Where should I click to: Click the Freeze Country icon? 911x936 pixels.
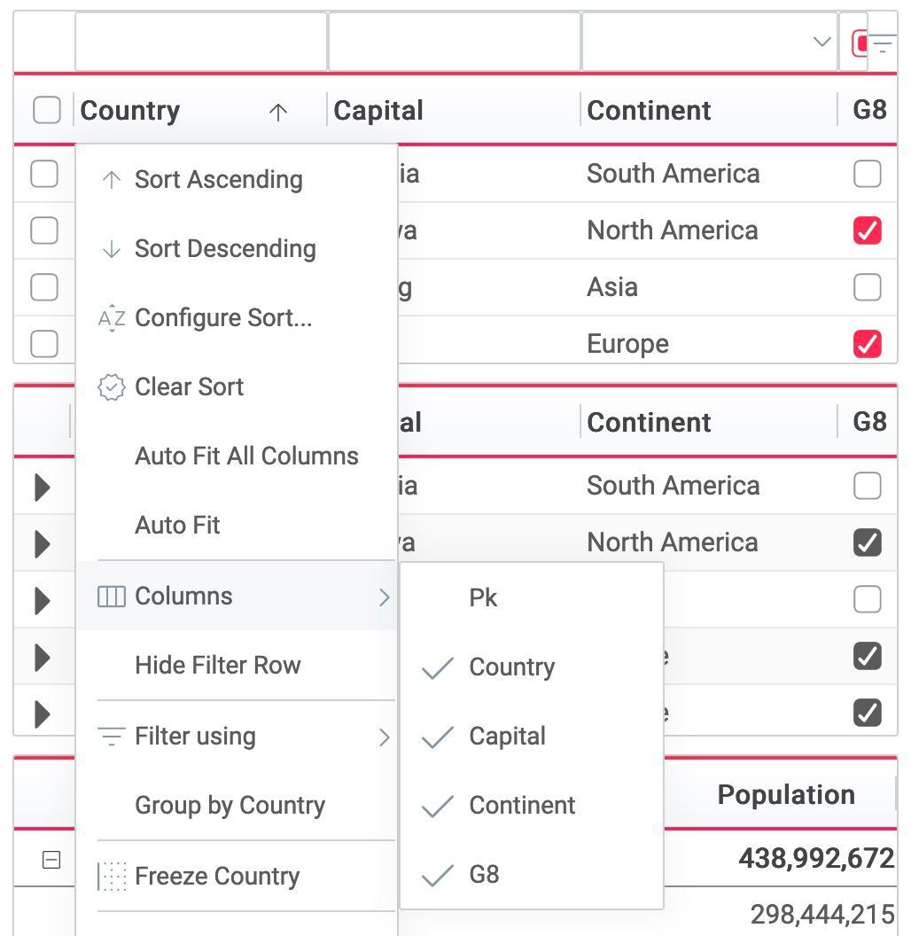[x=111, y=877]
